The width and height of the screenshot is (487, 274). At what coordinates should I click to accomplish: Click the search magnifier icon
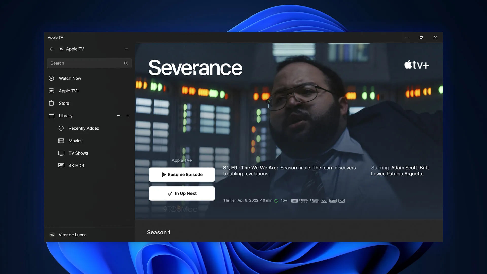126,63
